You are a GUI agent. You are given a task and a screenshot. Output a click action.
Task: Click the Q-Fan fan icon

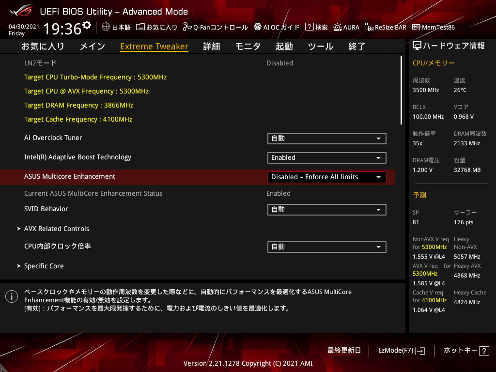(187, 27)
